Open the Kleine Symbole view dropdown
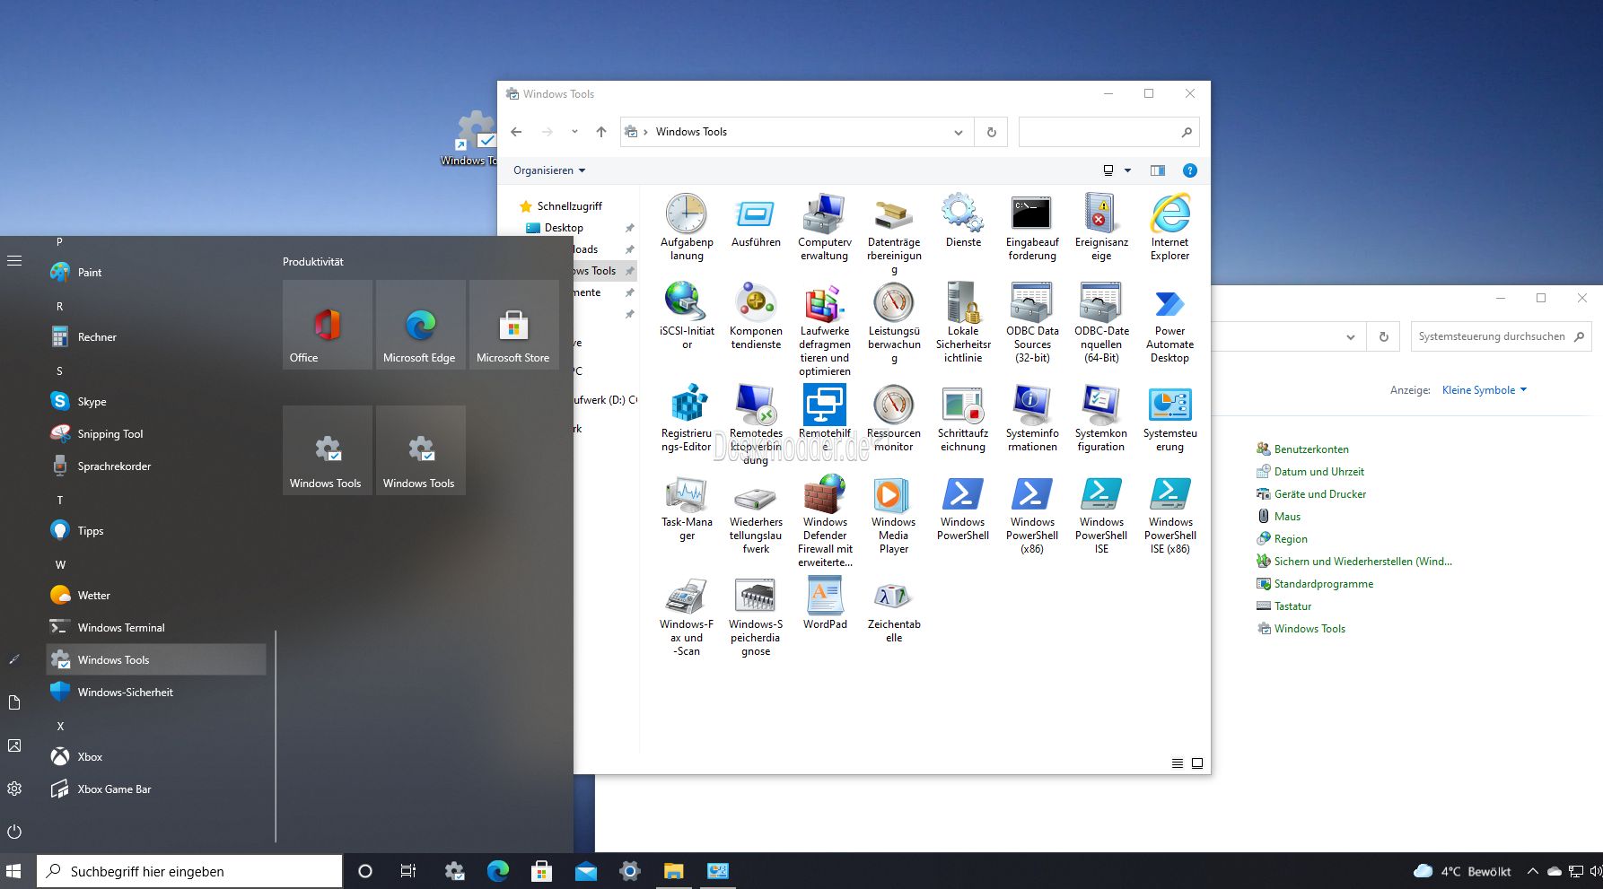The height and width of the screenshot is (889, 1603). (1485, 390)
